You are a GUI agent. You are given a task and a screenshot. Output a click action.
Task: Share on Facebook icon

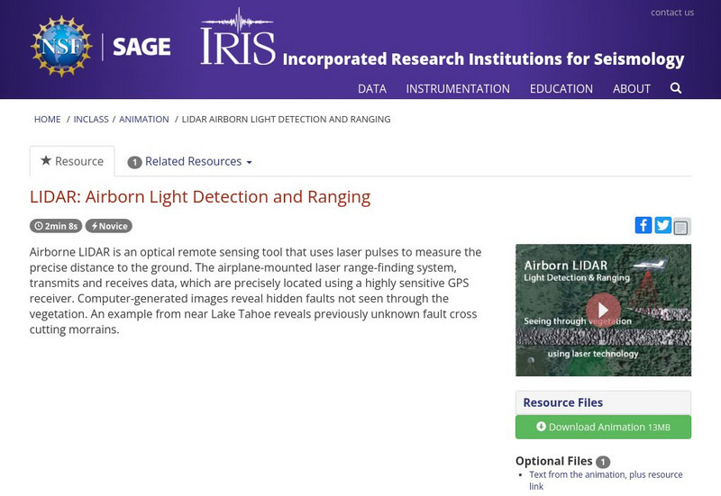[x=643, y=225]
